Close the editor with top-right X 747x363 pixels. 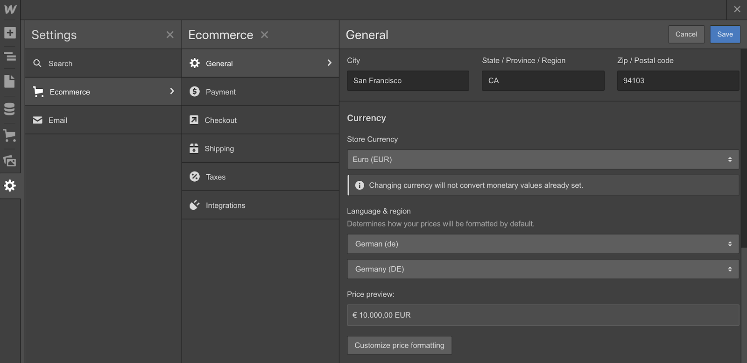point(737,9)
